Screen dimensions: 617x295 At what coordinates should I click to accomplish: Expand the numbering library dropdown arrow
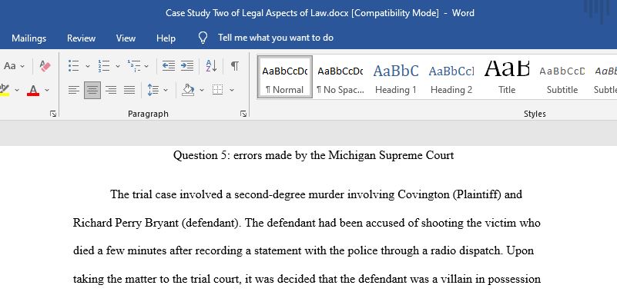[118, 66]
